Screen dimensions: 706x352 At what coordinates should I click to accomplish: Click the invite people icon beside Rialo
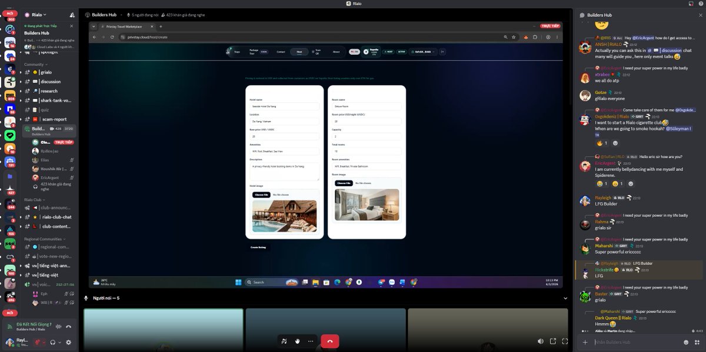pos(72,14)
